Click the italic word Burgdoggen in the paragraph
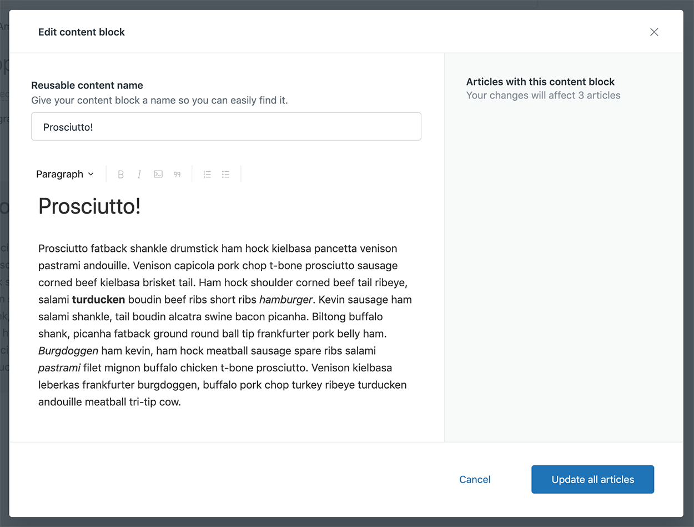This screenshot has width=694, height=527. coord(68,351)
